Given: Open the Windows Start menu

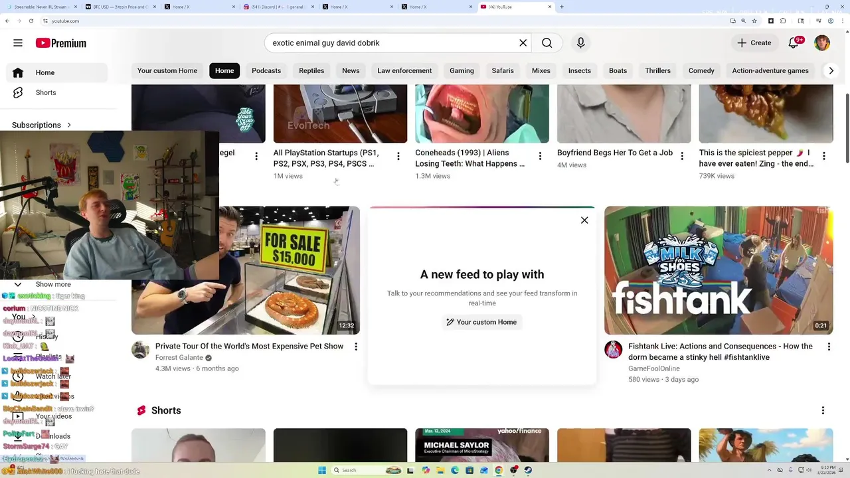Looking at the screenshot, I should [x=322, y=470].
